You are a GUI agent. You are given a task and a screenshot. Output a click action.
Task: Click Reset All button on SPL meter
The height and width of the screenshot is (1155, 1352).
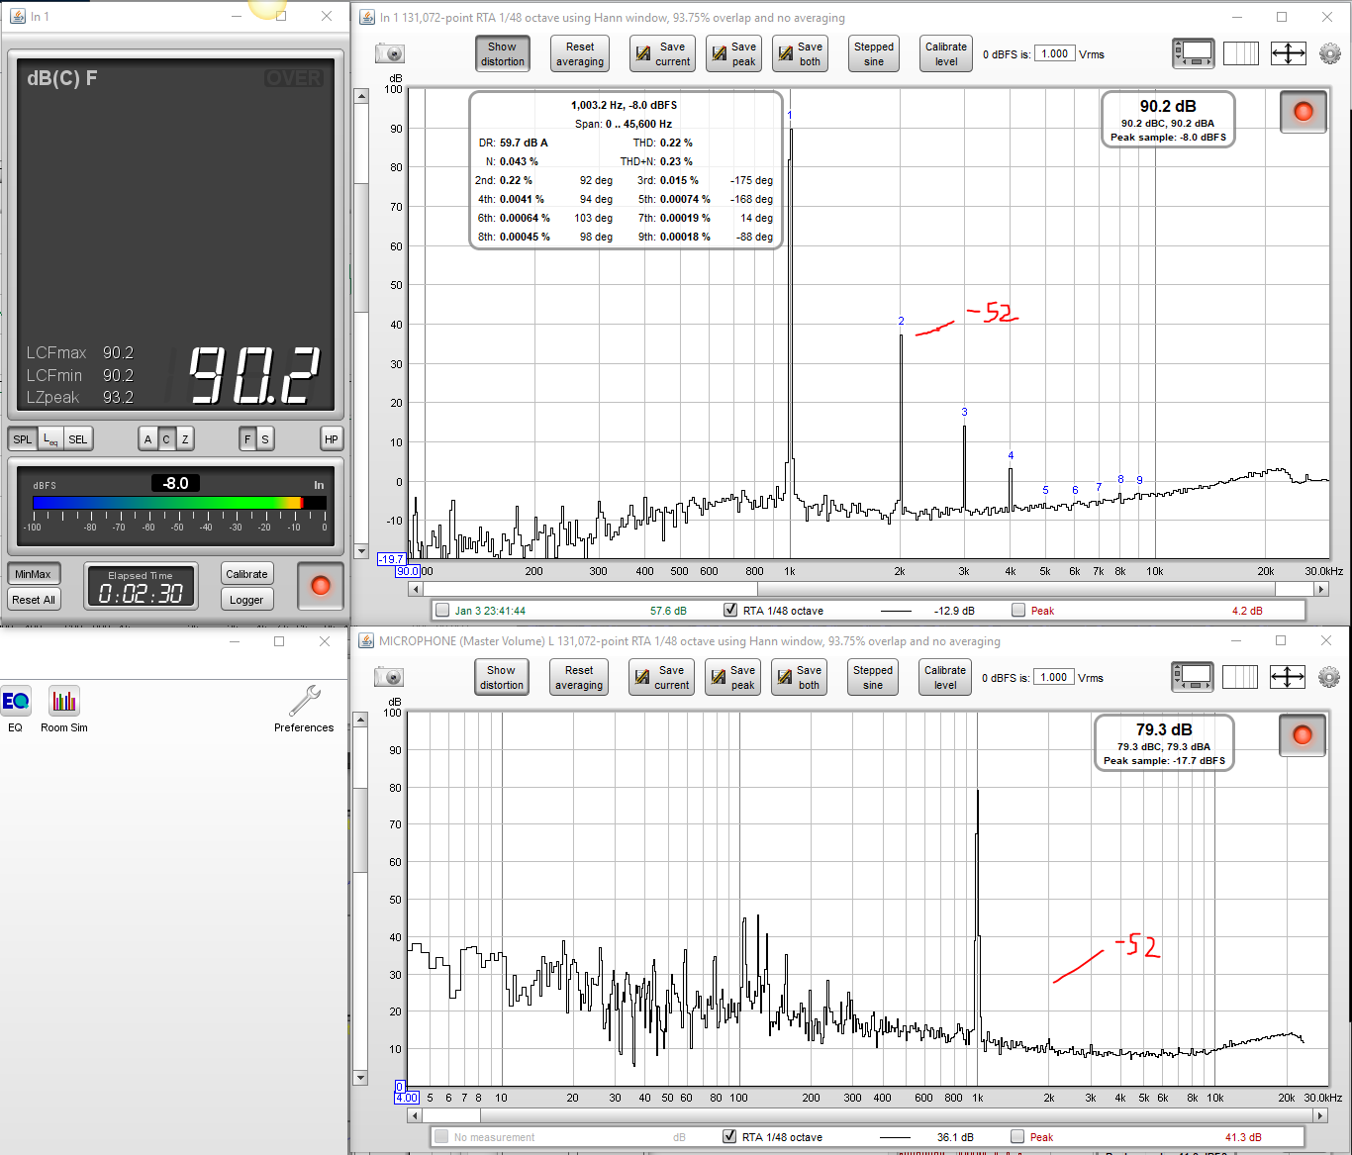(x=34, y=600)
